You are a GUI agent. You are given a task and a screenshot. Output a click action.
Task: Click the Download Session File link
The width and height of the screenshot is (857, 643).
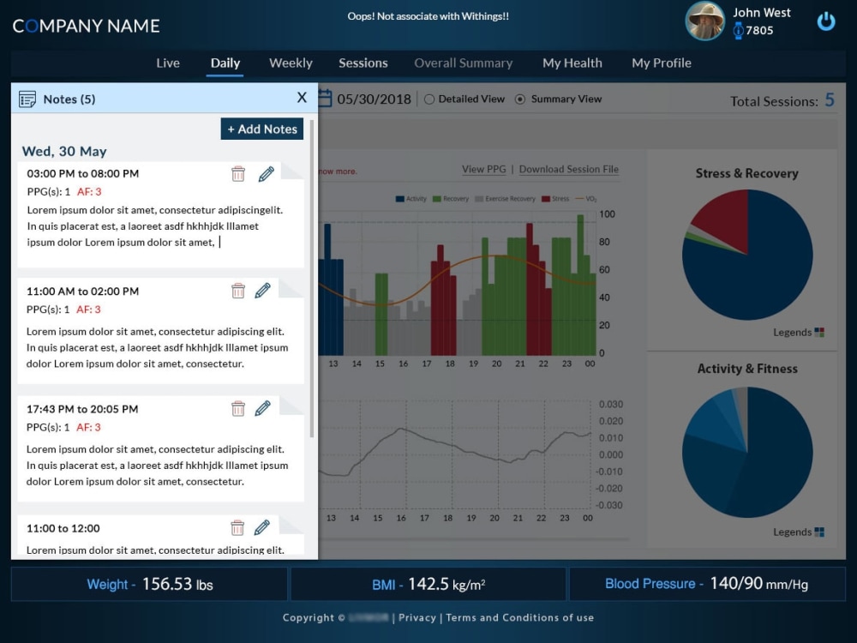(x=569, y=169)
